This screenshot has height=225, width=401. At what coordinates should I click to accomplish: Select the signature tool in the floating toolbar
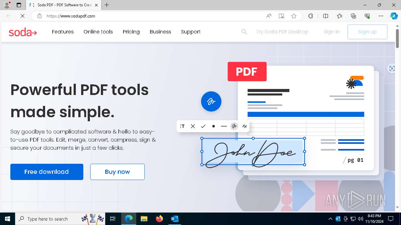[234, 126]
